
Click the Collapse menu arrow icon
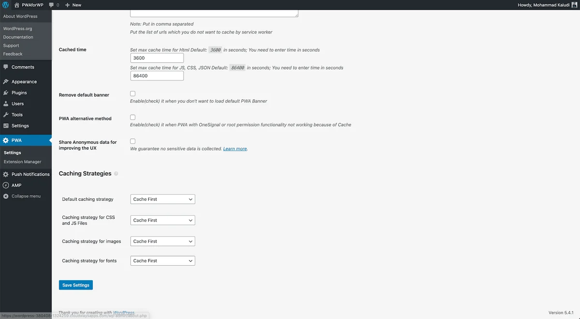tap(6, 197)
